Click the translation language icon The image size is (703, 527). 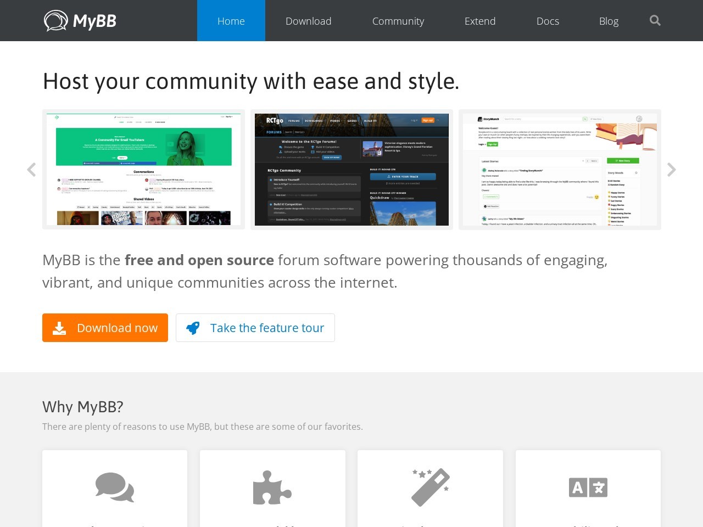pyautogui.click(x=588, y=487)
